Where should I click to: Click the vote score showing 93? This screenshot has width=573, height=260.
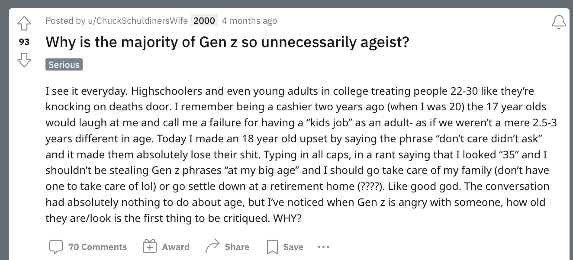(24, 42)
